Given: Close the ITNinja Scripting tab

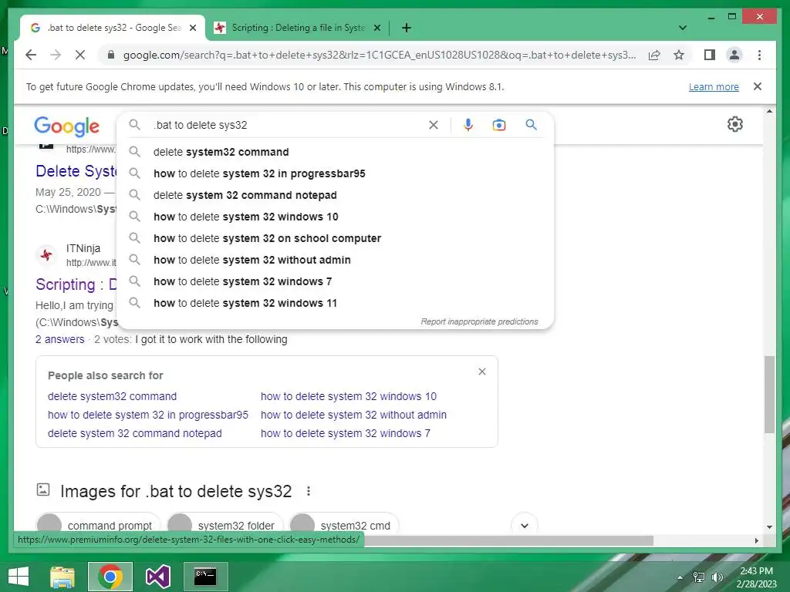Looking at the screenshot, I should pos(376,28).
